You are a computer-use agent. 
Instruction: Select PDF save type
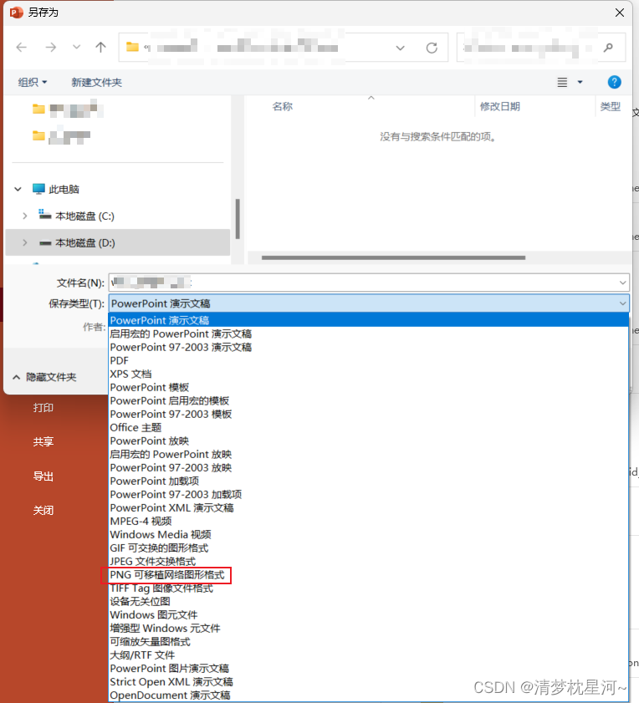[x=368, y=360]
